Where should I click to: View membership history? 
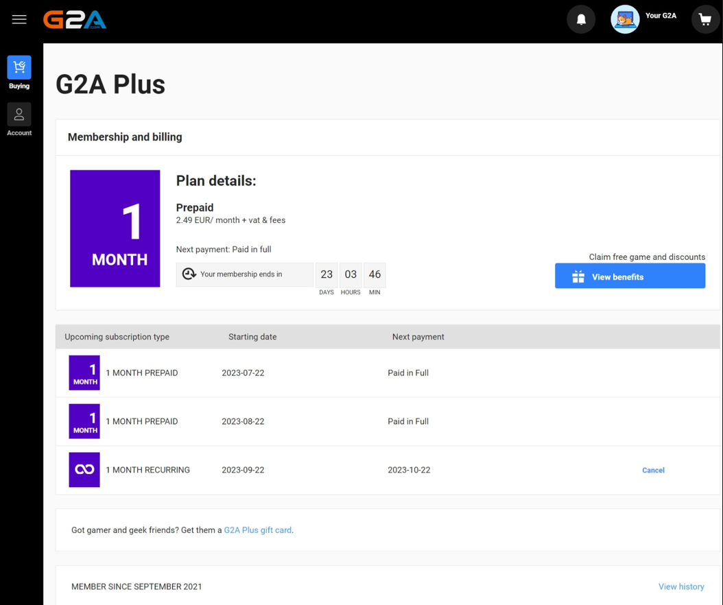(680, 586)
